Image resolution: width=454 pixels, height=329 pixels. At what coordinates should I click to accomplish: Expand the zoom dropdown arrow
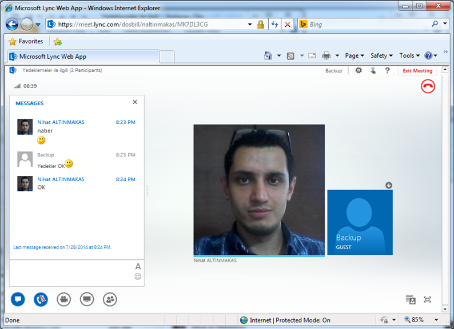click(436, 320)
